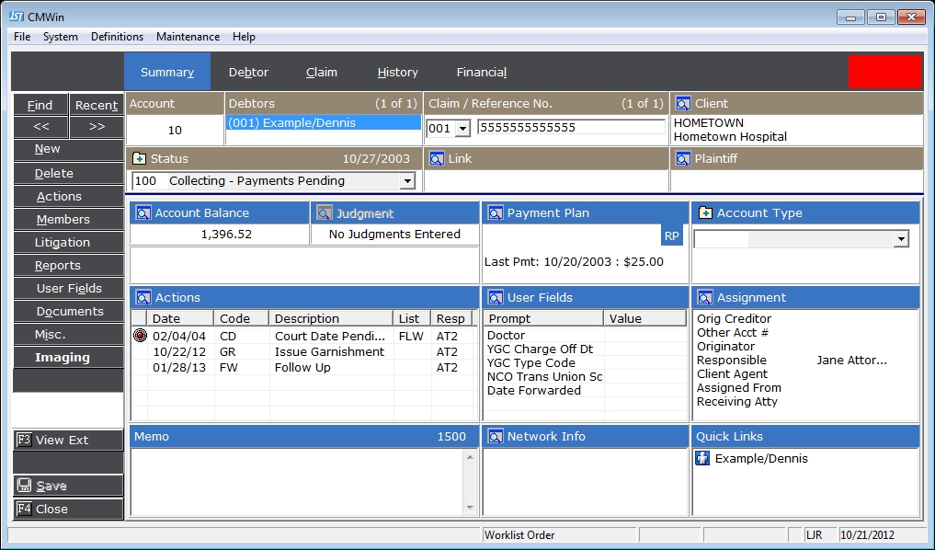Open the Maintenance menu
Viewport: 935px width, 550px height.
(188, 37)
